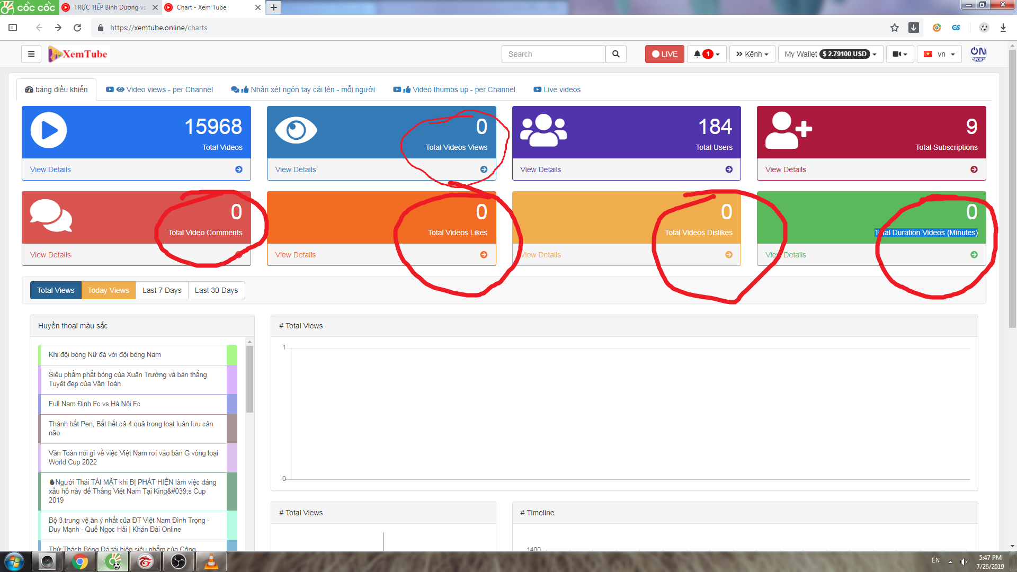
Task: Click the XemTube logo
Action: (x=78, y=54)
